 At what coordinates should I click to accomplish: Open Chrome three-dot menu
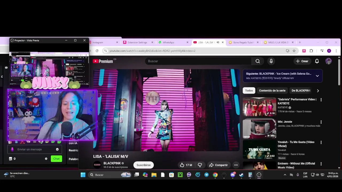(336, 51)
